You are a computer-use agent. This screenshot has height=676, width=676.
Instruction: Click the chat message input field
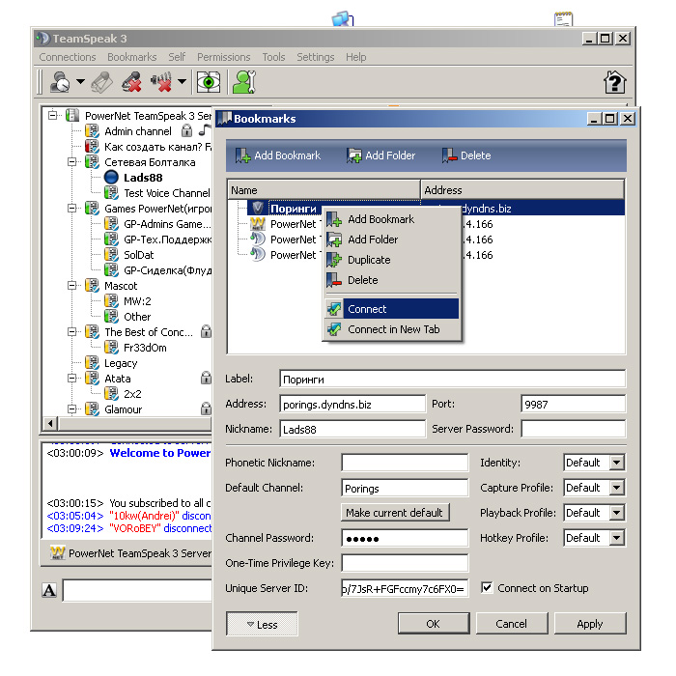click(138, 590)
